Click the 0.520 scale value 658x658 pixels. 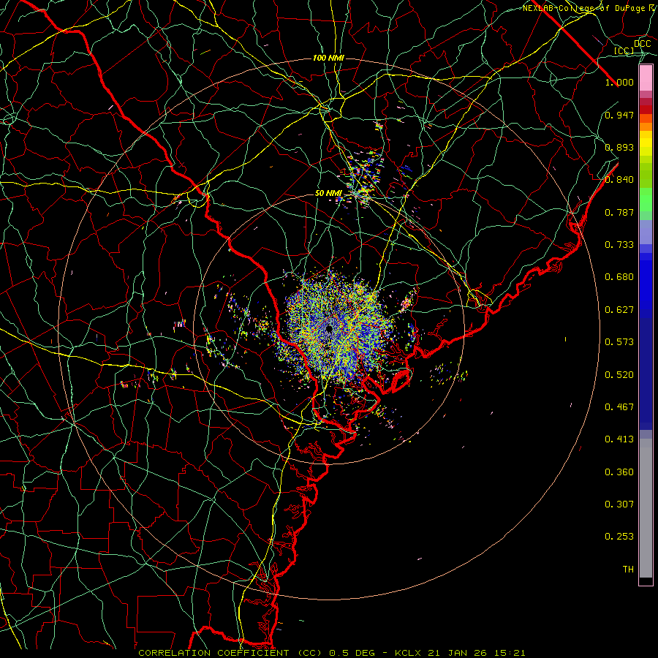[619, 375]
